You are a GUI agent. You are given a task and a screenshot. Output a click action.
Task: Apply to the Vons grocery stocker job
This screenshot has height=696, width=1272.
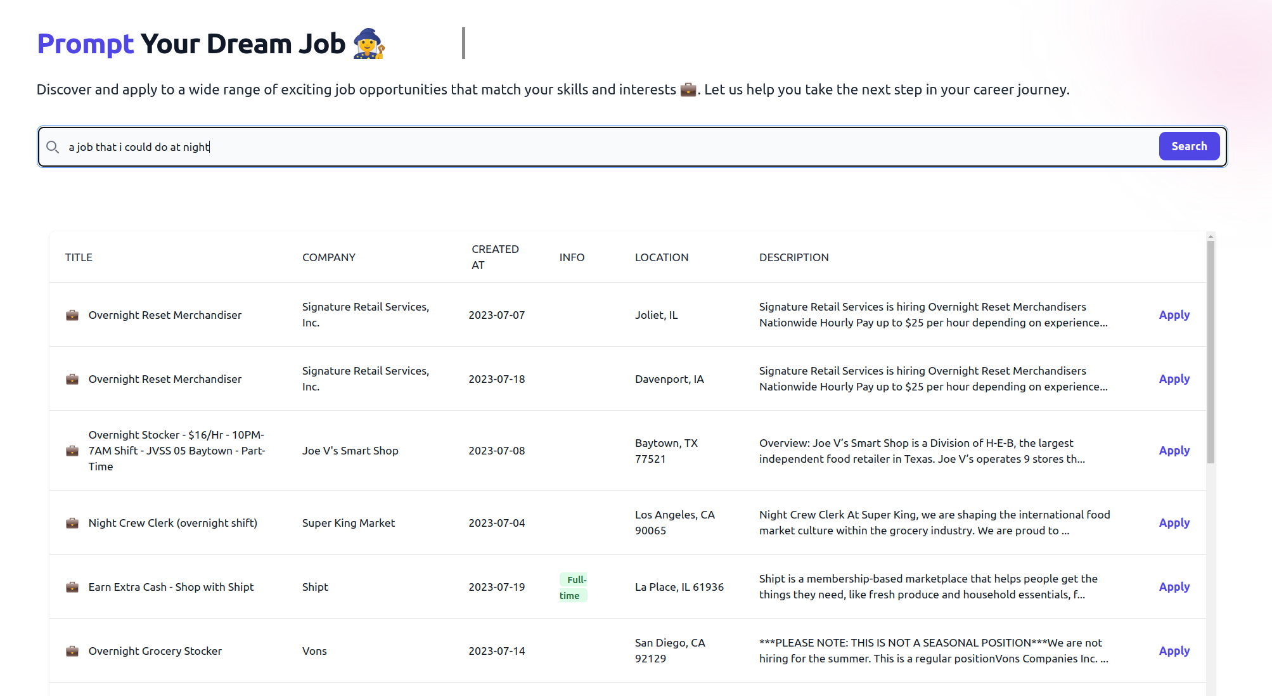[1174, 651]
